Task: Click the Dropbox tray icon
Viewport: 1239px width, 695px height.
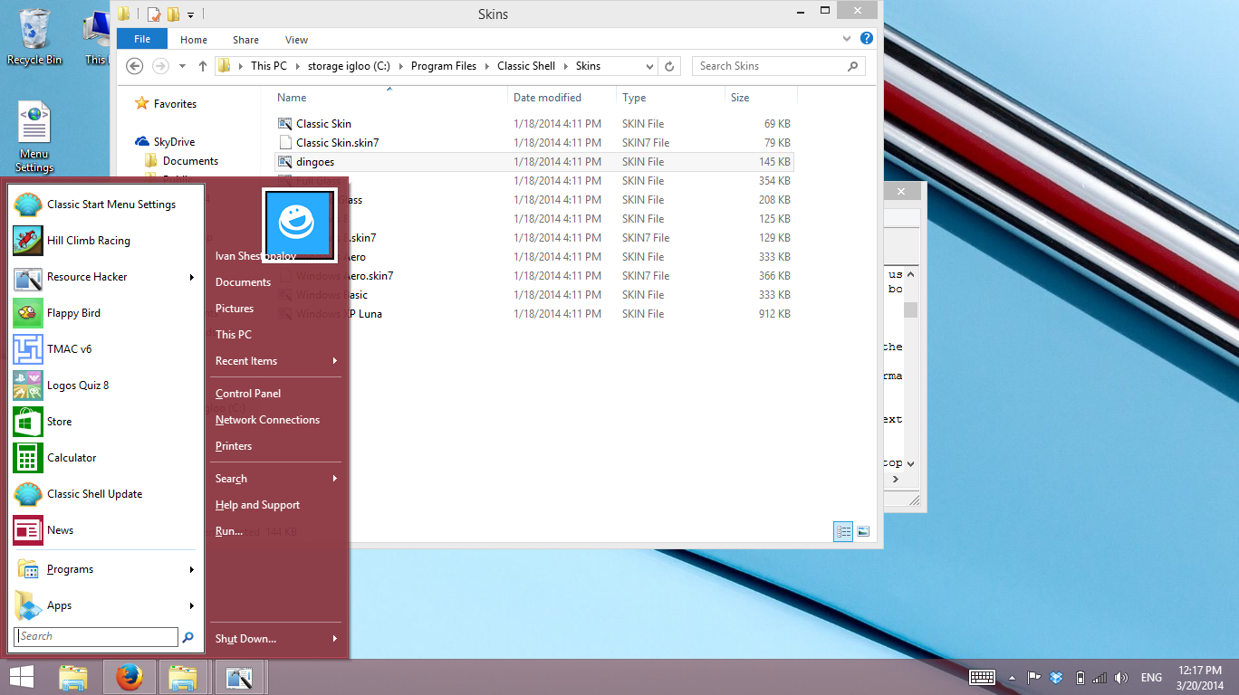Action: pyautogui.click(x=1056, y=678)
